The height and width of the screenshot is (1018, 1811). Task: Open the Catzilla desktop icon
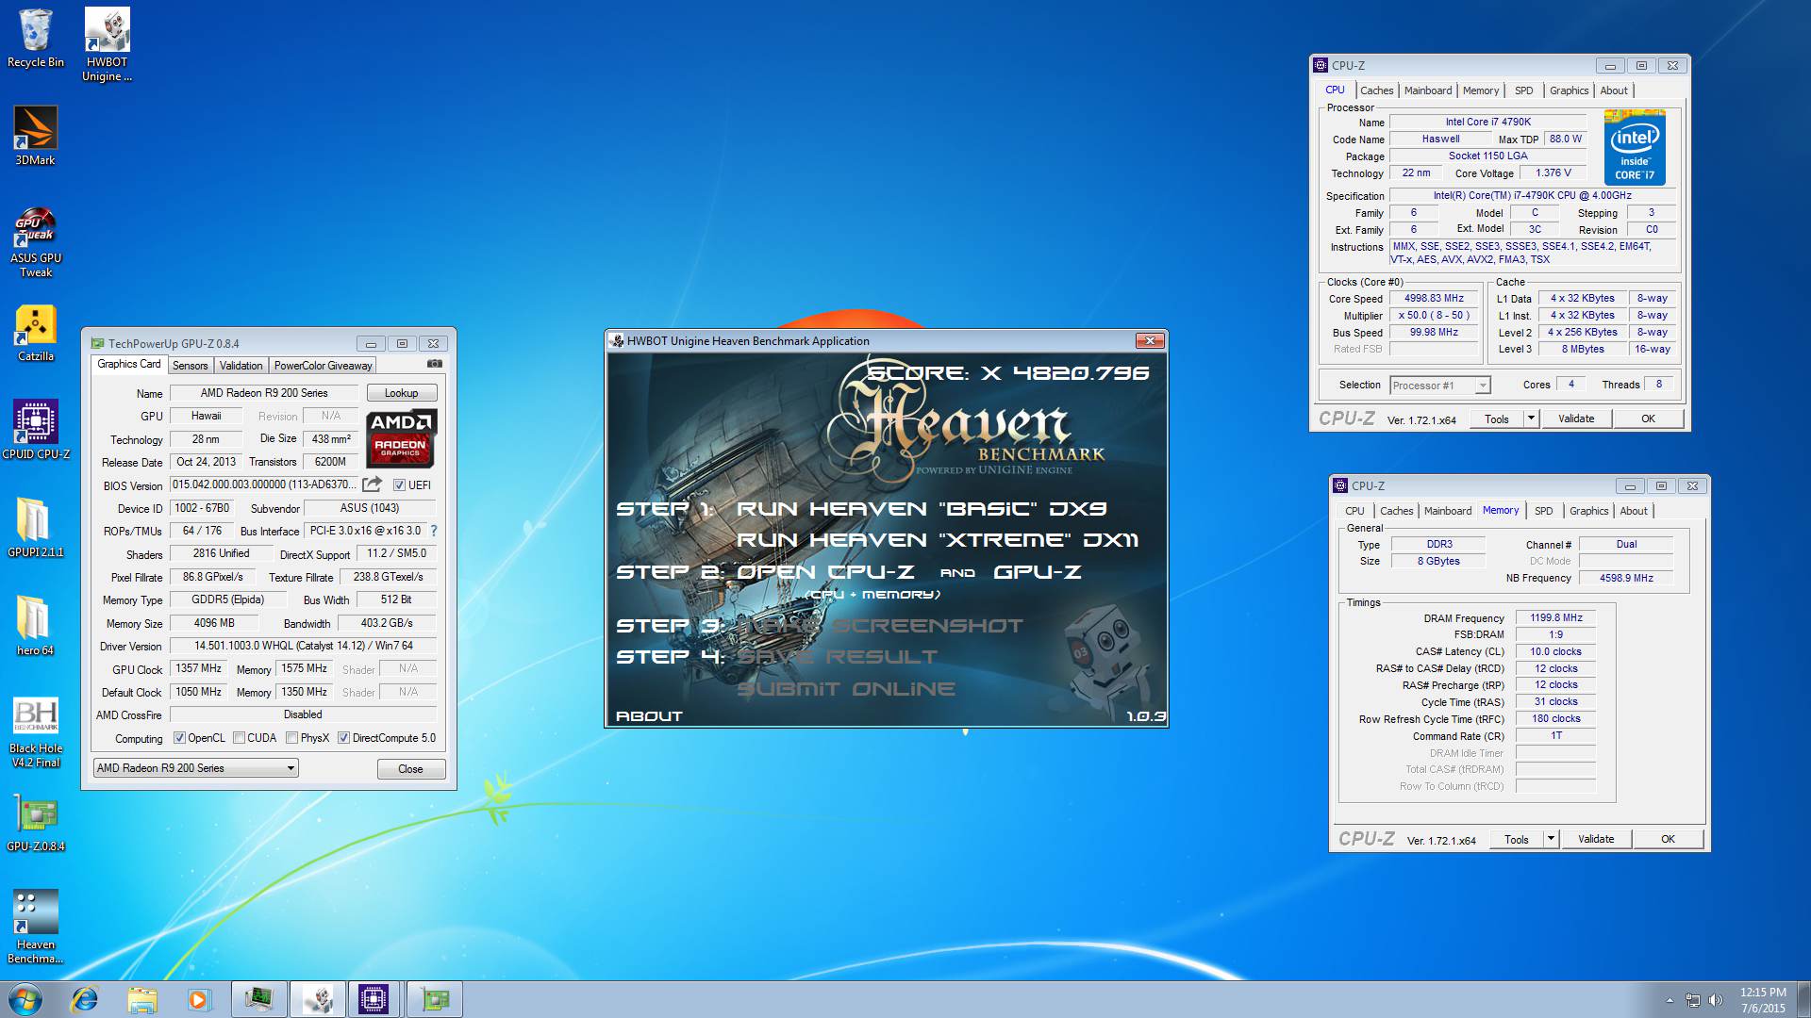pyautogui.click(x=36, y=333)
